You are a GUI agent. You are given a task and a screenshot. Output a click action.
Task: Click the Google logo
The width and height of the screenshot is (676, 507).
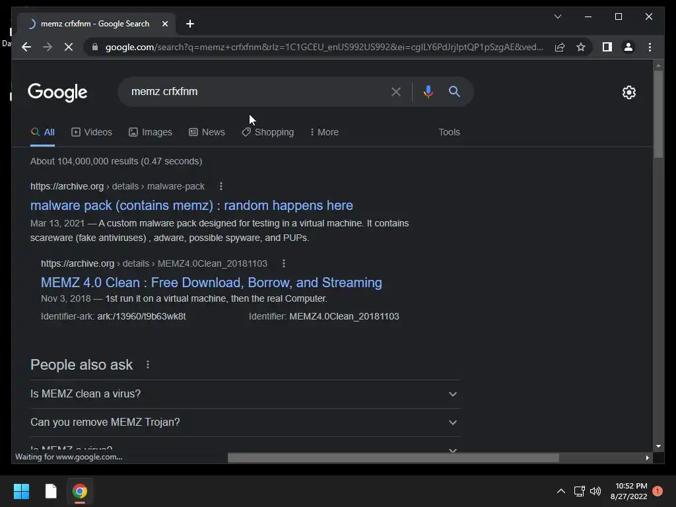click(57, 92)
